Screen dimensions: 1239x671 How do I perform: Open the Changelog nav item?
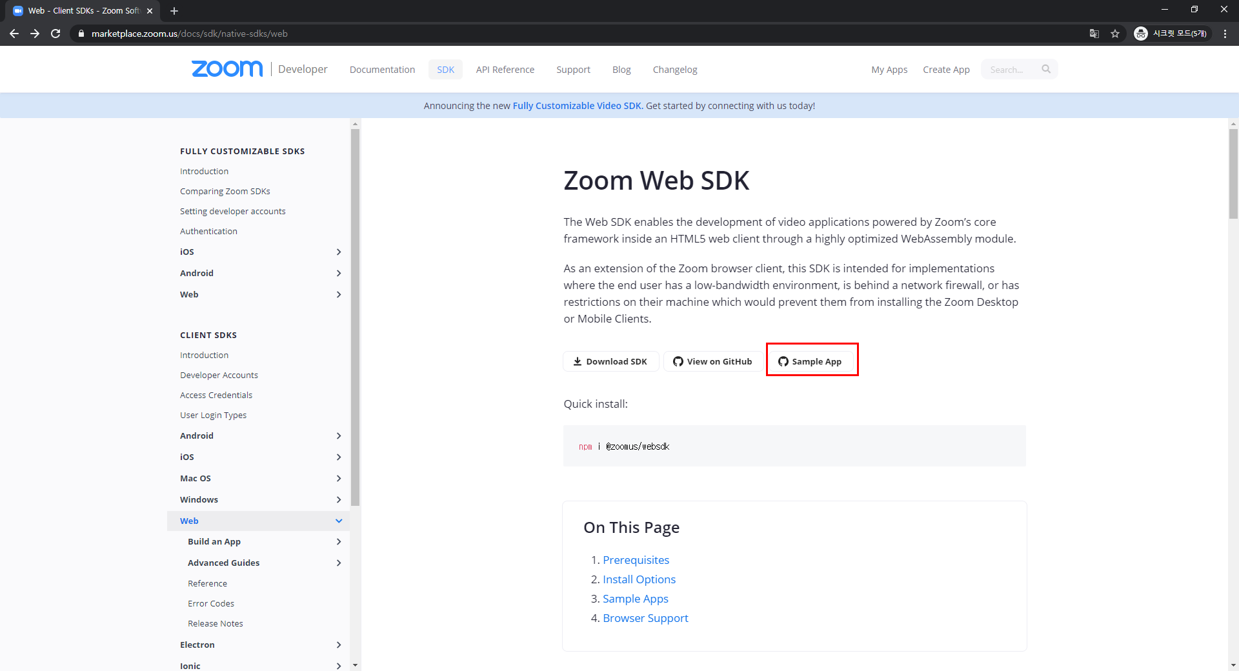(x=675, y=70)
